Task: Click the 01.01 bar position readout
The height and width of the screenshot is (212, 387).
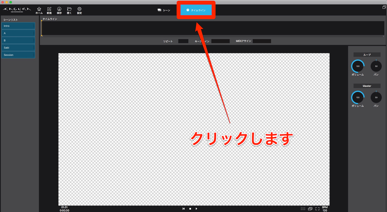Action: point(64,207)
